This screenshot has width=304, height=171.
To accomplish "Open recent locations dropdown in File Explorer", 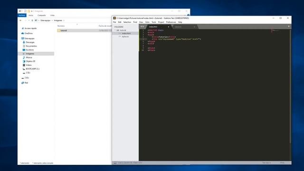I will pos(29,20).
